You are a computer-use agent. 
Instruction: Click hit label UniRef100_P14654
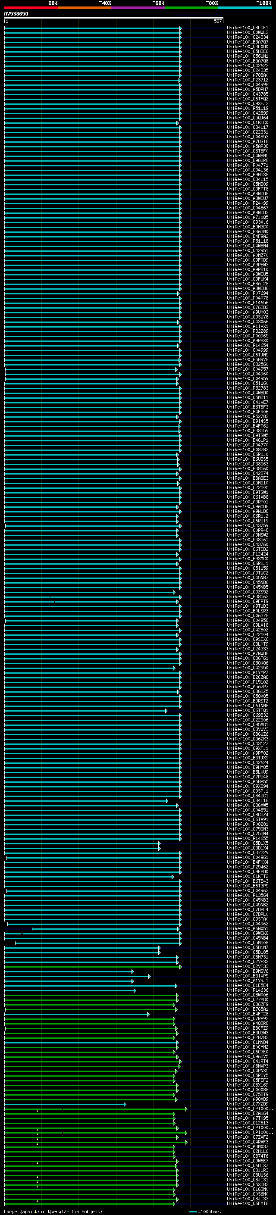coord(248,345)
